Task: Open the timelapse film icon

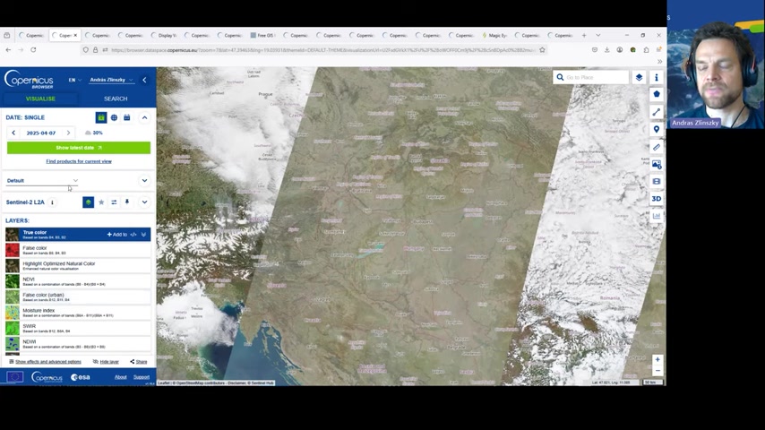Action: point(657,182)
